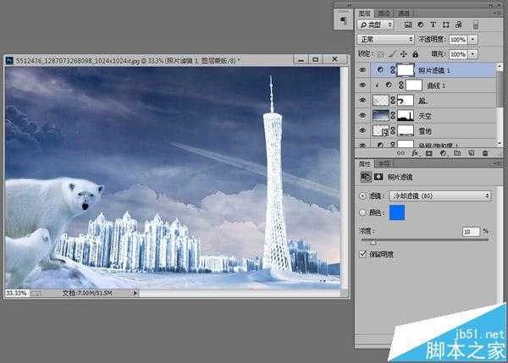Click the paragraph panel icon in collapsed dock
The image size is (508, 363).
click(343, 20)
